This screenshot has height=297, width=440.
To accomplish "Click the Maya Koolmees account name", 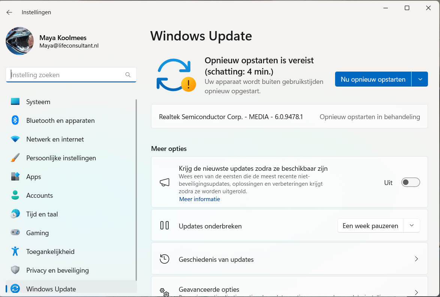I will 63,37.
